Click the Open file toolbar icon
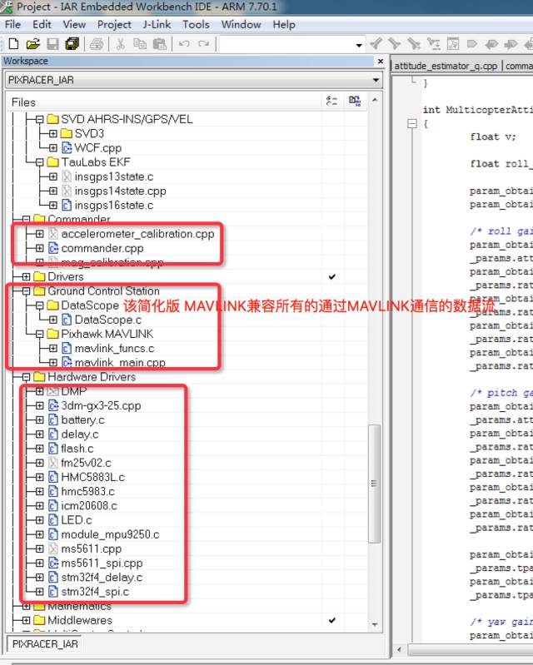Screen dimensions: 533x665 click(x=32, y=44)
